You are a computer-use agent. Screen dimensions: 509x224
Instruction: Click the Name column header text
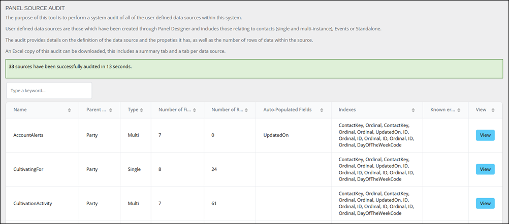point(20,110)
